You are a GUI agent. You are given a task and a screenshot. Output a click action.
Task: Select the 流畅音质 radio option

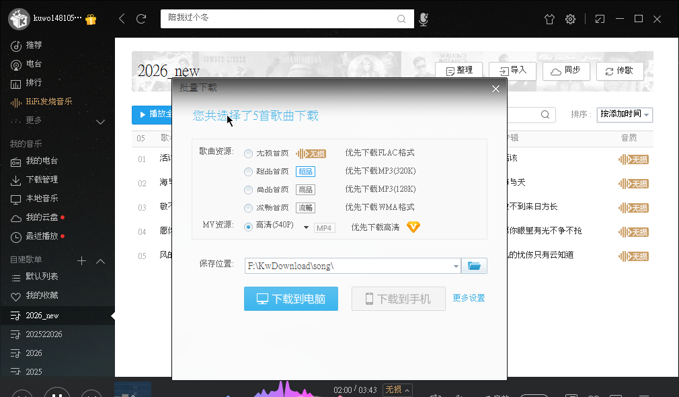pyautogui.click(x=248, y=208)
